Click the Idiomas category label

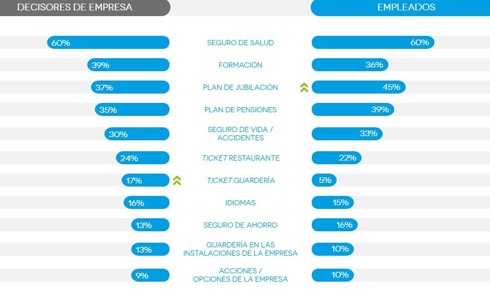[240, 203]
